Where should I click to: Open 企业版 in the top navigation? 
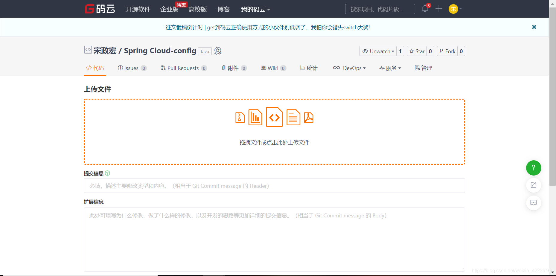pyautogui.click(x=169, y=9)
